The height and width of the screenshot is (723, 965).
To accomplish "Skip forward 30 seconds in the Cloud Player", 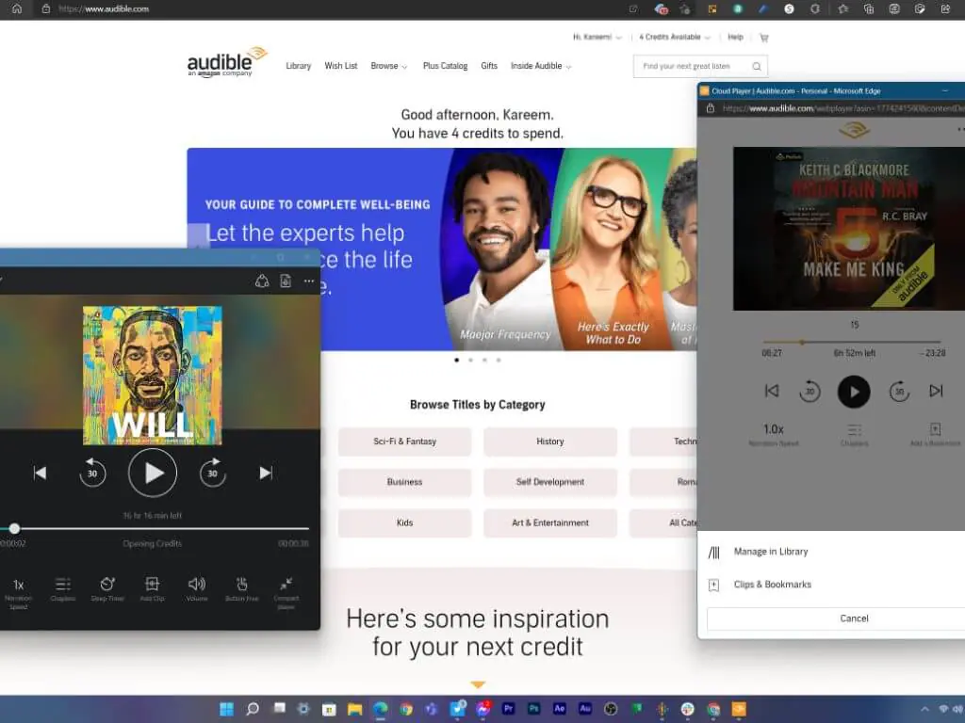I will pyautogui.click(x=899, y=391).
